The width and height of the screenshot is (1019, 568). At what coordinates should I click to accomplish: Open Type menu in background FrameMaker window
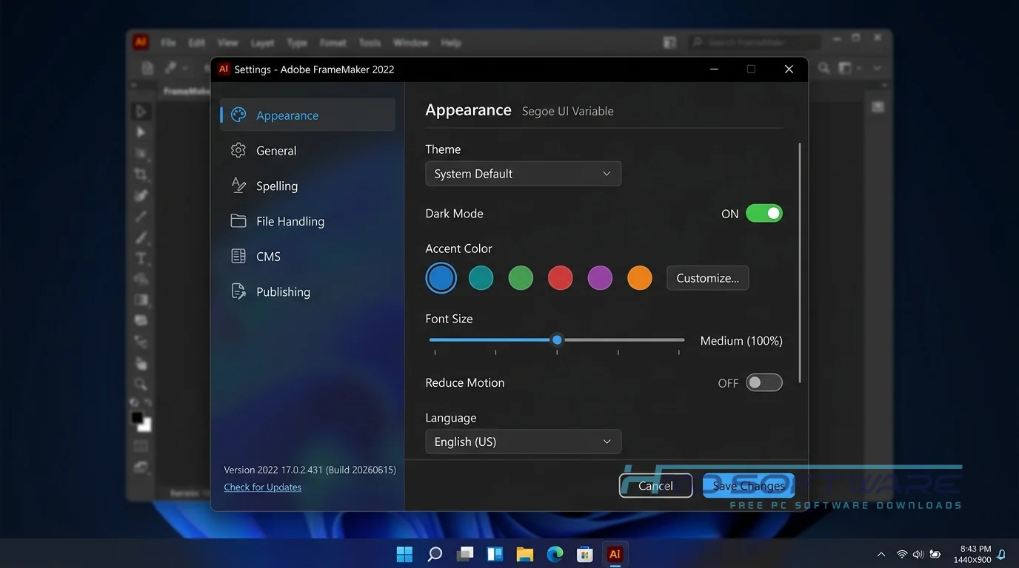click(x=297, y=43)
